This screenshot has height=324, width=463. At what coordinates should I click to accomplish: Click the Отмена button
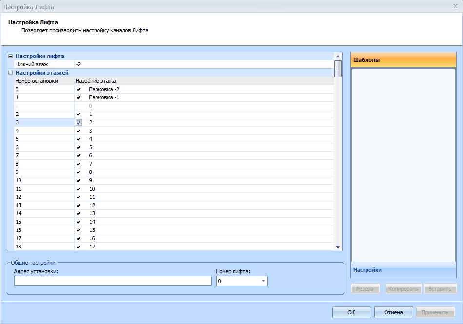(393, 312)
